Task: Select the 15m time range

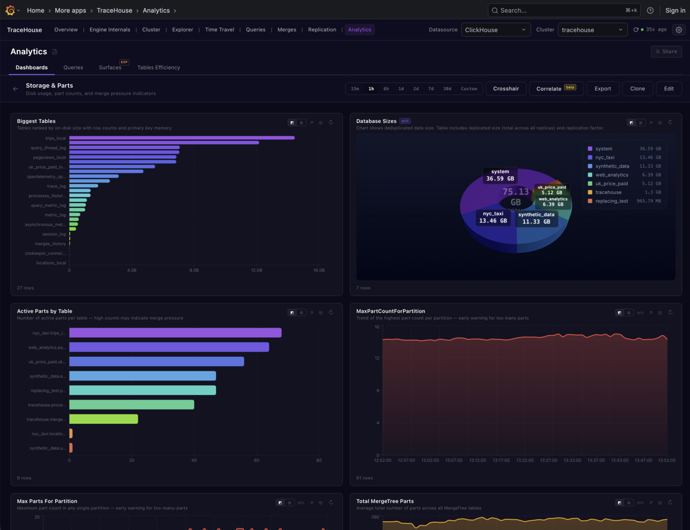Action: pyautogui.click(x=355, y=89)
